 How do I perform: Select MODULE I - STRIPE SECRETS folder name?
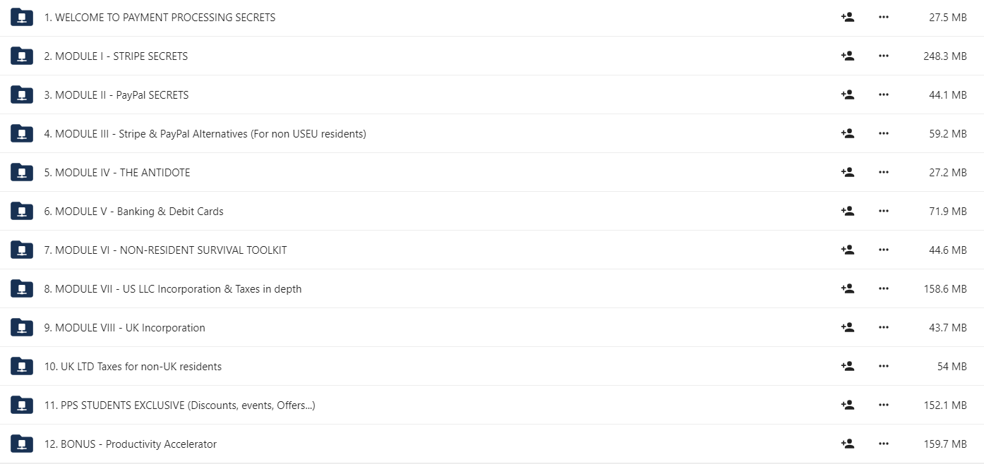coord(116,56)
